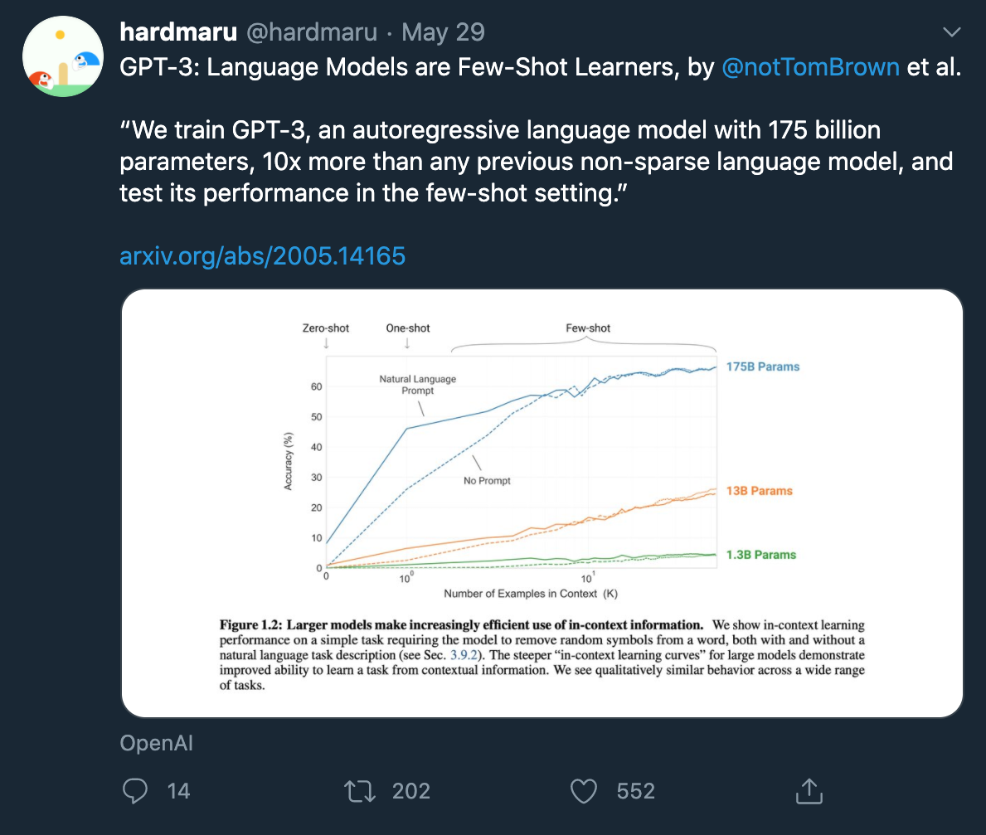Click the @hardmaru handle

(x=312, y=32)
